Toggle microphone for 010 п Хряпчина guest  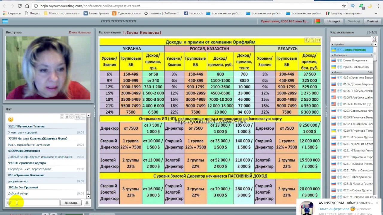(338, 78)
